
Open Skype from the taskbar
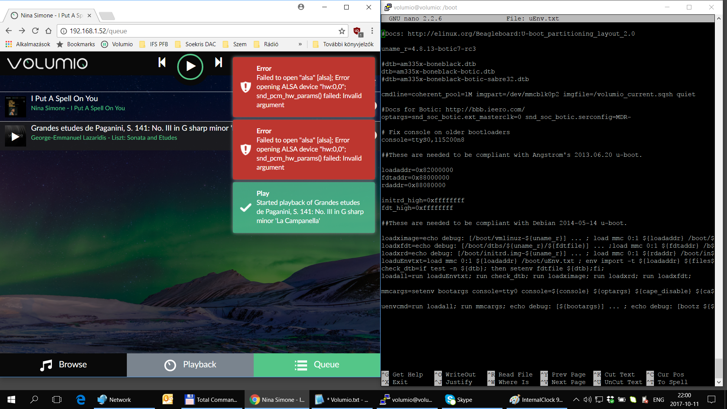point(473,400)
